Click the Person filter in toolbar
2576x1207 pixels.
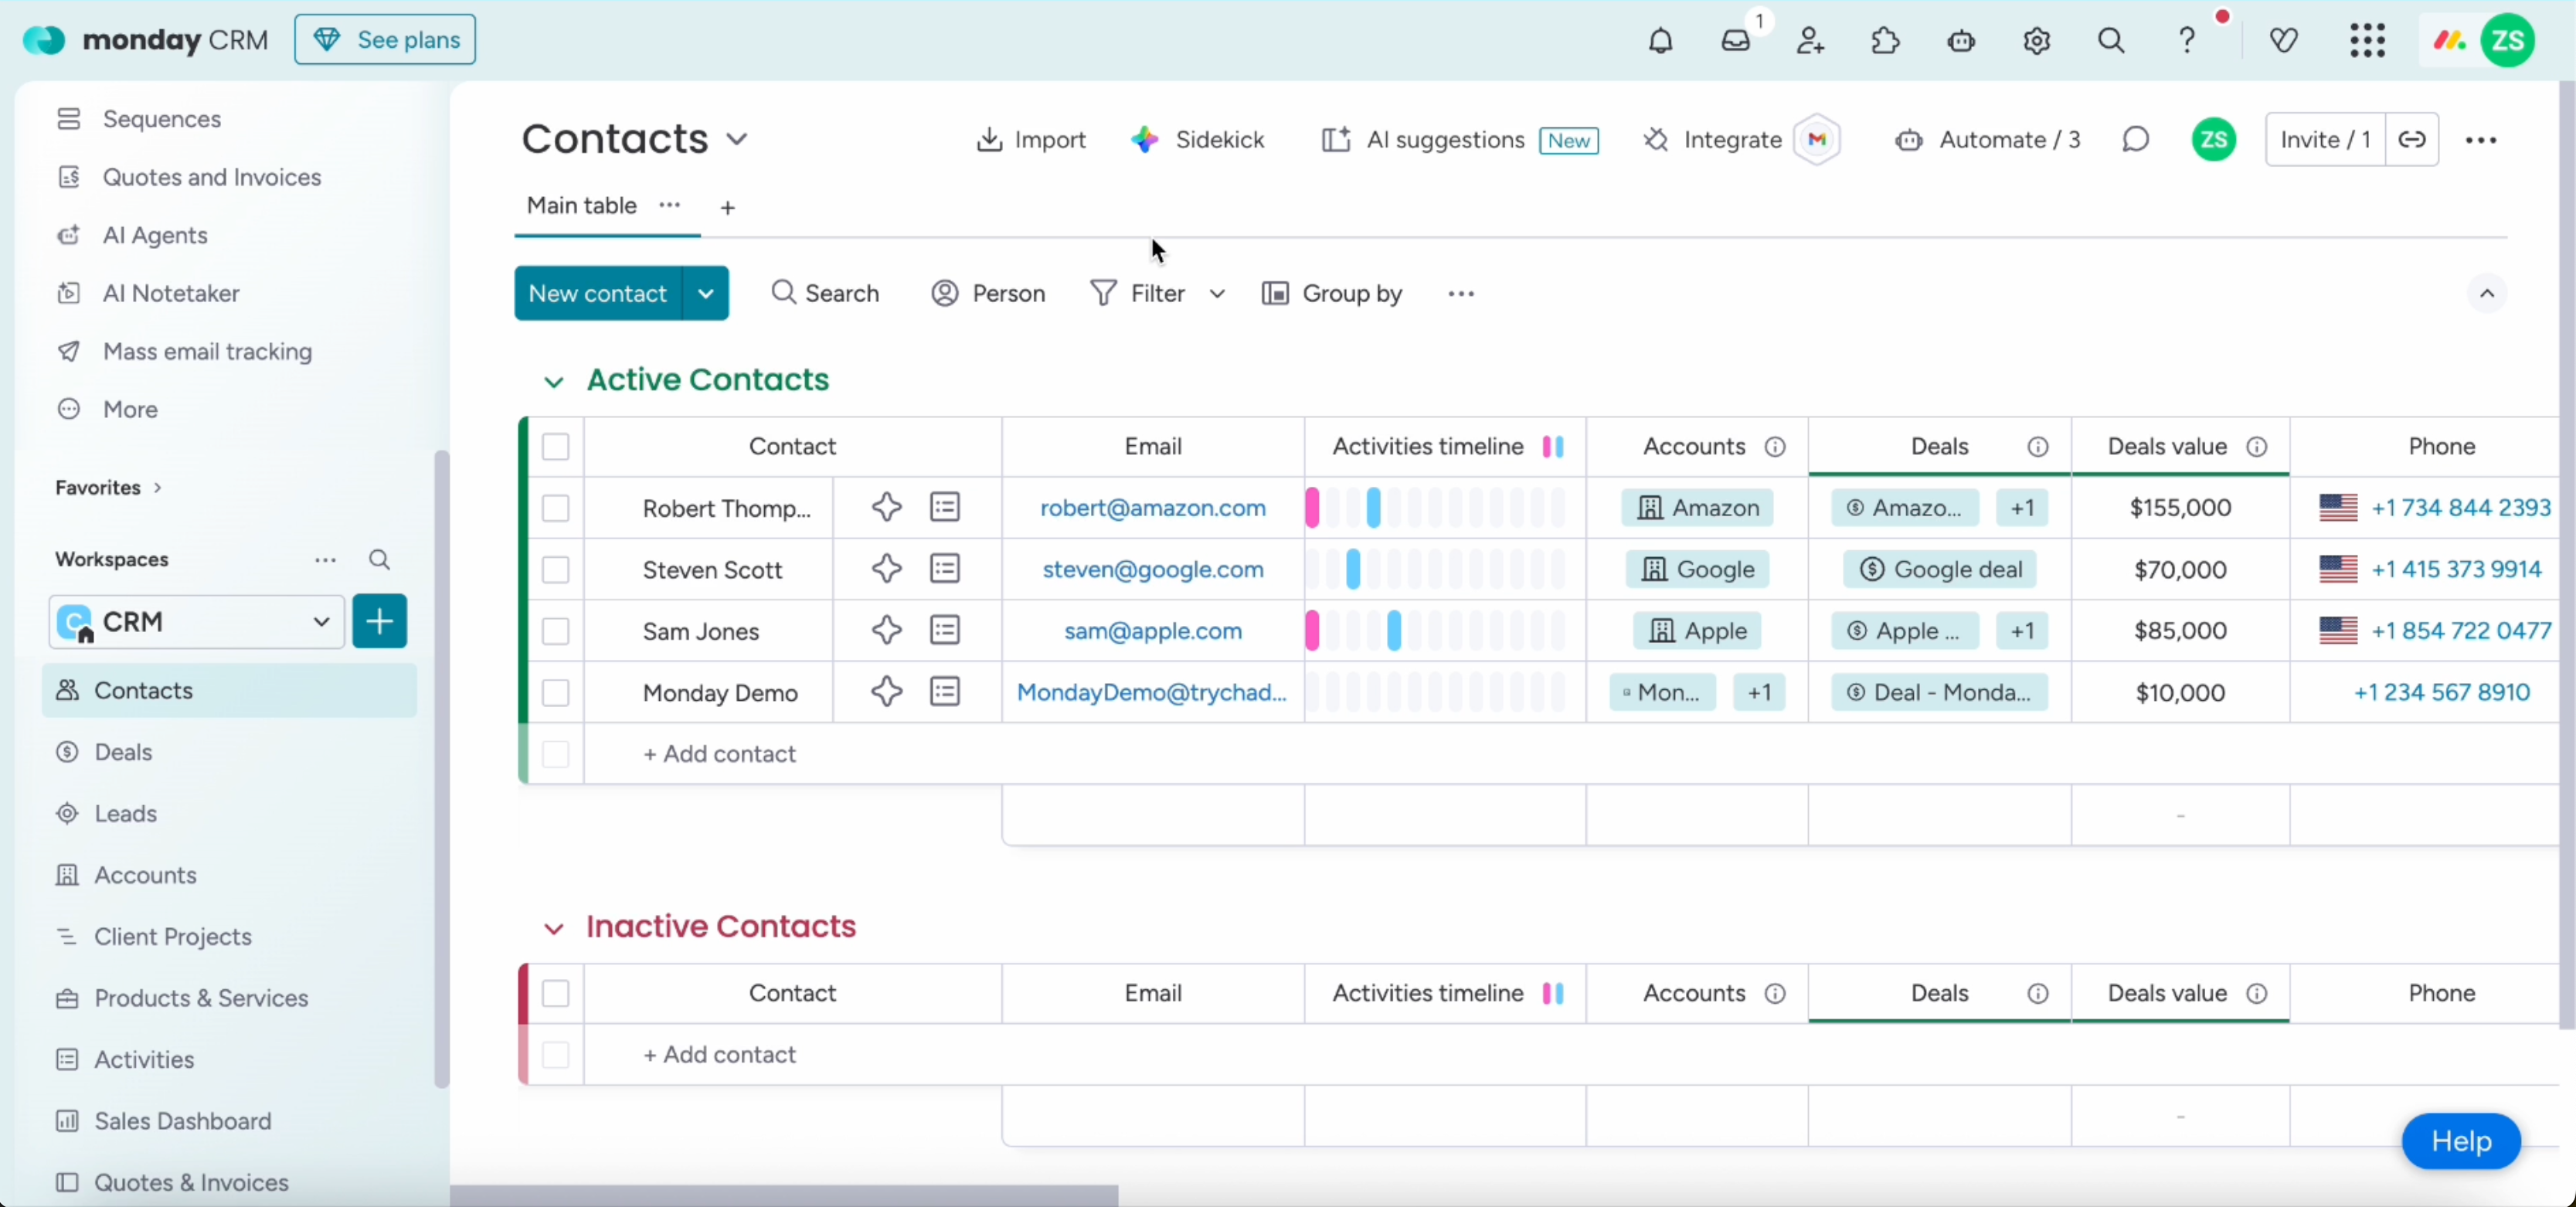(988, 294)
